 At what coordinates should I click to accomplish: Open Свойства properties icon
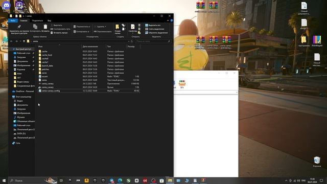tap(133, 29)
